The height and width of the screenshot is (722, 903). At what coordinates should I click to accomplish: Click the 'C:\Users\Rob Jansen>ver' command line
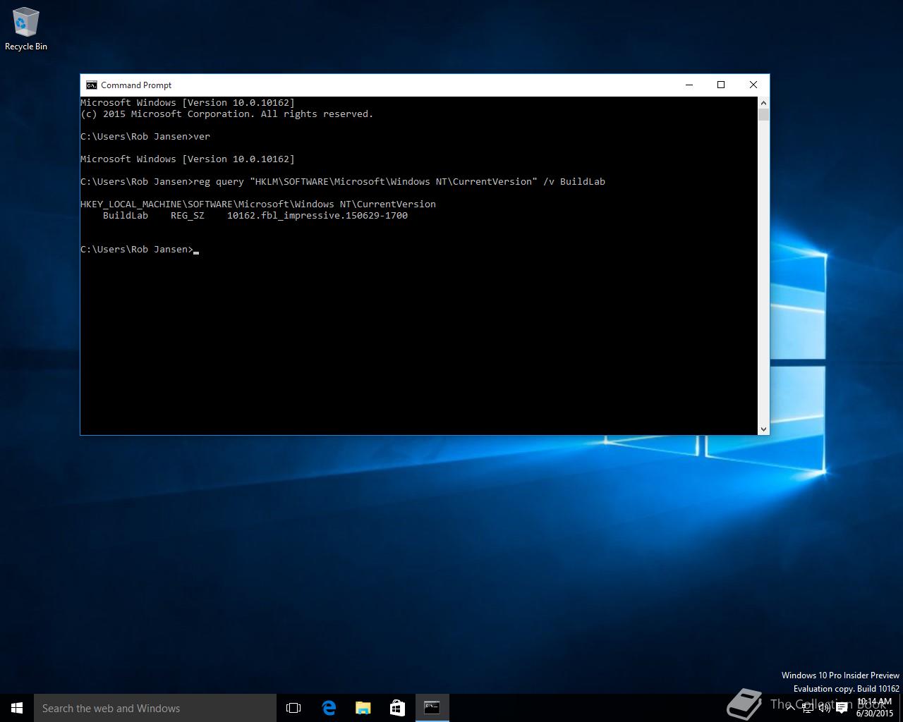pos(145,136)
